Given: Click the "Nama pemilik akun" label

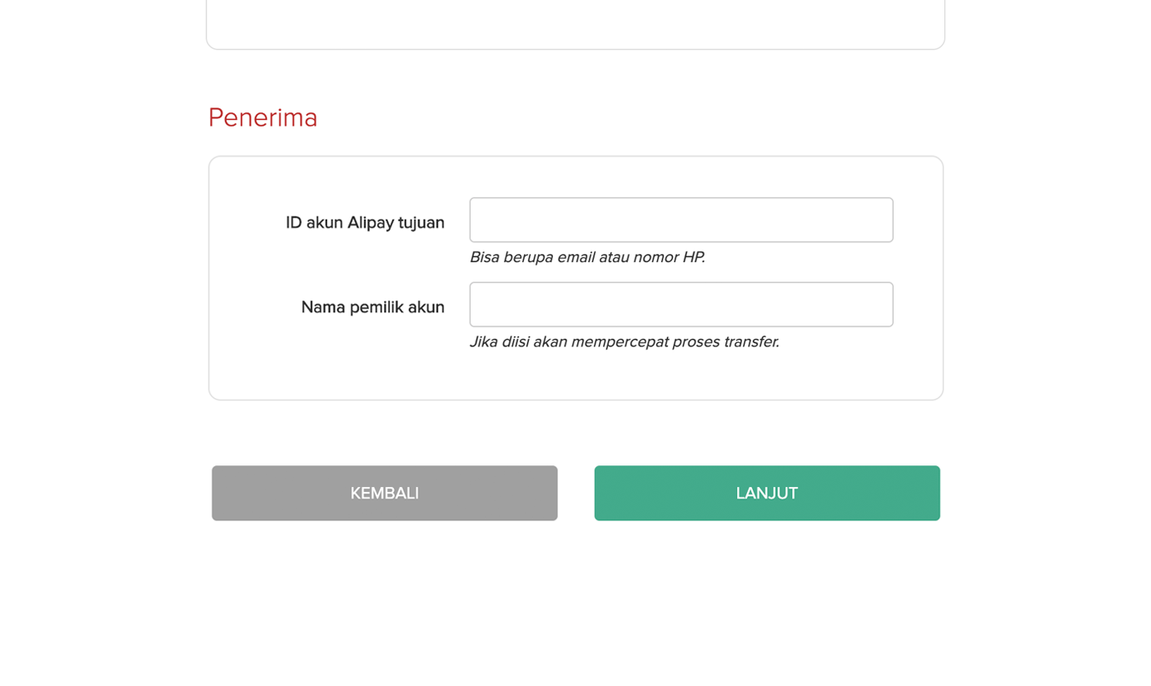Looking at the screenshot, I should click(372, 307).
